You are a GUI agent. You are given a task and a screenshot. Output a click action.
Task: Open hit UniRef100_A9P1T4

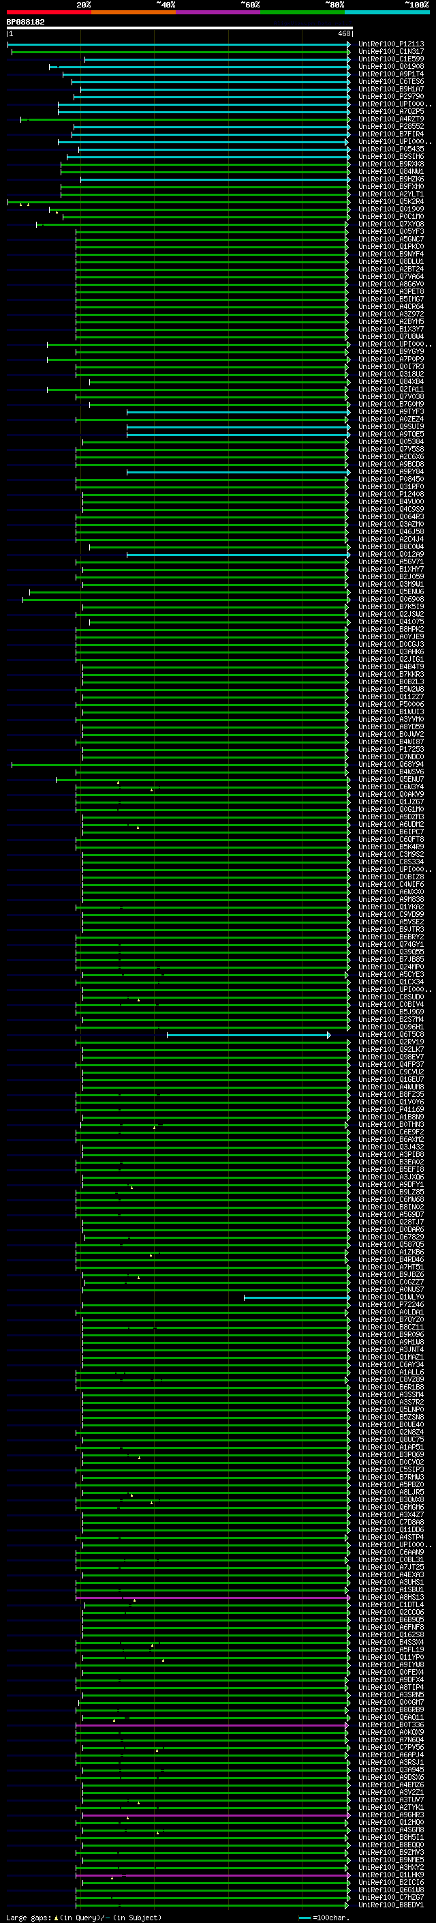click(x=390, y=74)
